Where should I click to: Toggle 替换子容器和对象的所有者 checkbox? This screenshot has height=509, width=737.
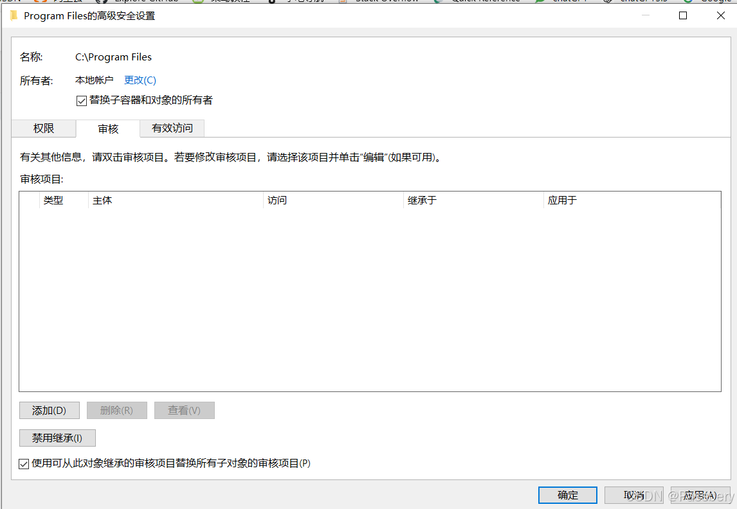(81, 100)
